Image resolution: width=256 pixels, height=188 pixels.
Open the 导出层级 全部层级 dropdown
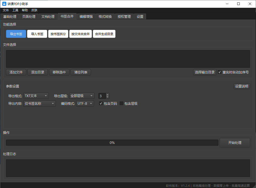click(82, 96)
